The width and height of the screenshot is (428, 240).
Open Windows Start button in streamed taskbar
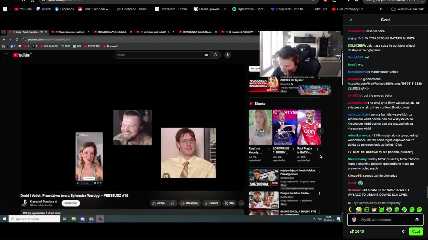point(4,219)
